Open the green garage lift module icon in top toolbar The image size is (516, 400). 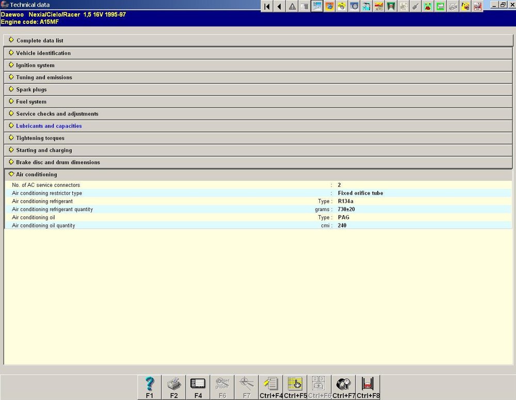click(391, 6)
